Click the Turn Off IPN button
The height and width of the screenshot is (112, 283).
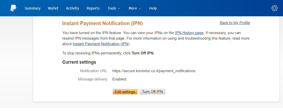click(152, 92)
